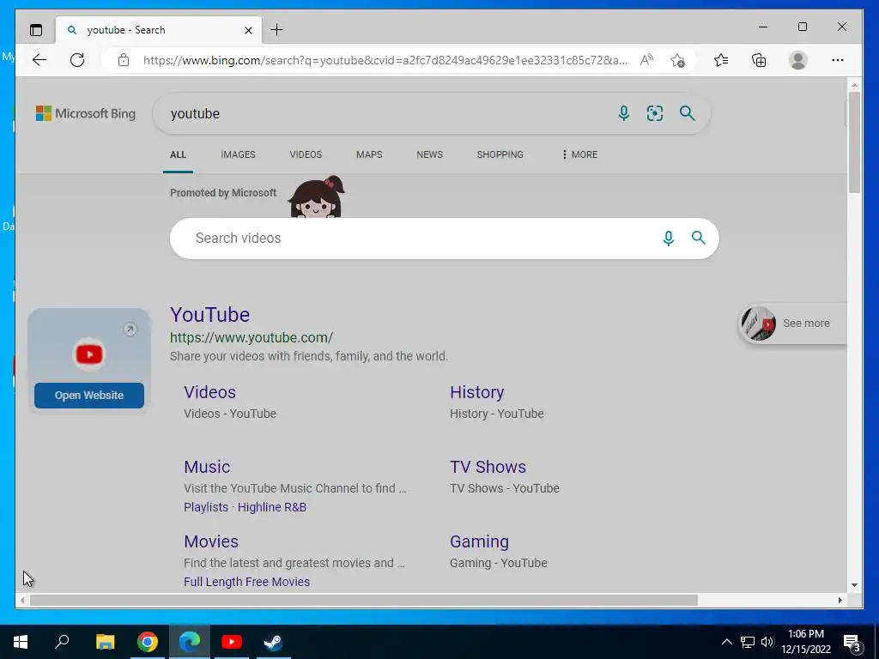The width and height of the screenshot is (879, 659).
Task: Open Read aloud in address bar
Action: tap(646, 60)
